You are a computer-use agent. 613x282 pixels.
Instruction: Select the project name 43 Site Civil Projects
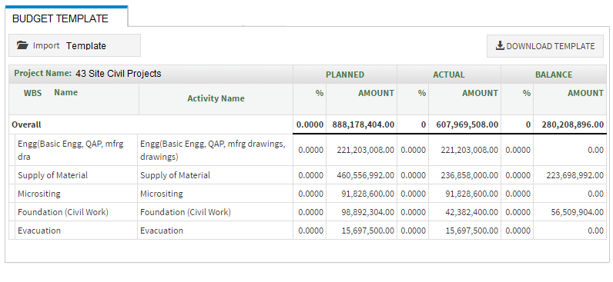[x=118, y=73]
